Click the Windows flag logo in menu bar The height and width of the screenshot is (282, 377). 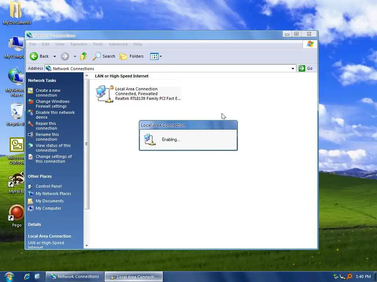310,44
